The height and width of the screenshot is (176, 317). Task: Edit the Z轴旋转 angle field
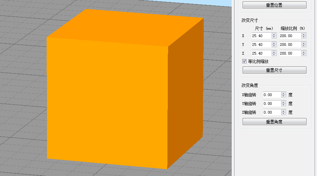point(272,112)
